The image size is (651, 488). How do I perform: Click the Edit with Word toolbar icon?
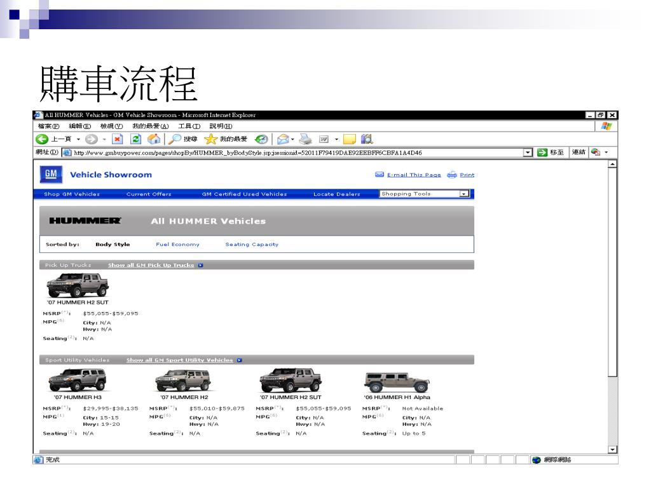tap(324, 139)
